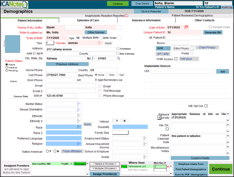Image resolution: width=234 pixels, height=177 pixels.
Task: Select the Inactive patient status radio button
Action: (x=7, y=68)
